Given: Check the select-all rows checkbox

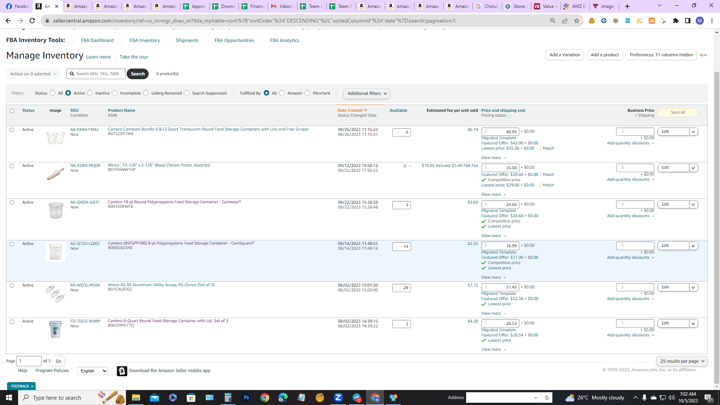Looking at the screenshot, I should pos(12,111).
